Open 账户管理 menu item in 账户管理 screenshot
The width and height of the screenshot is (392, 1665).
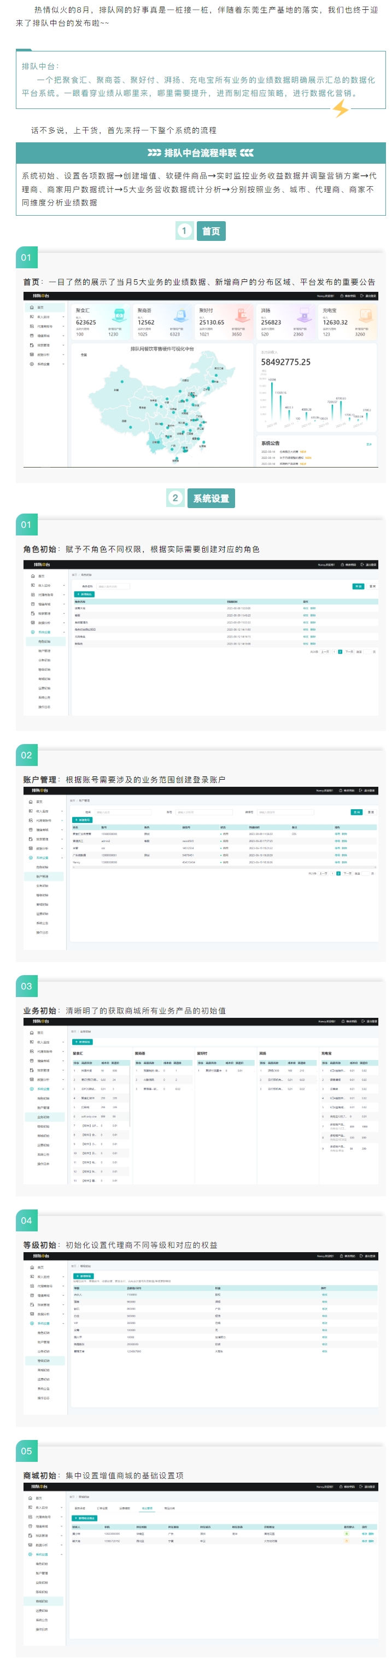tap(43, 877)
